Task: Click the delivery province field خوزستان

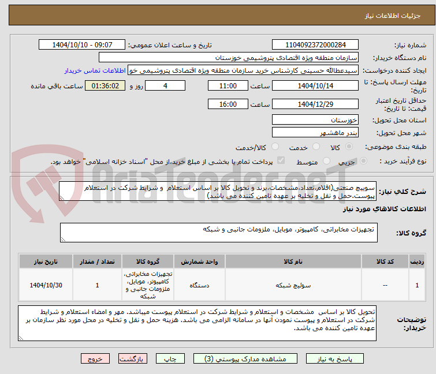Action: click(x=315, y=119)
